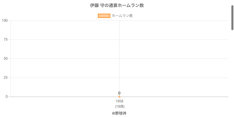Viewport: 234px width, 117px height.
Task: Click the 1958 x-axis year label
Action: pyautogui.click(x=119, y=101)
